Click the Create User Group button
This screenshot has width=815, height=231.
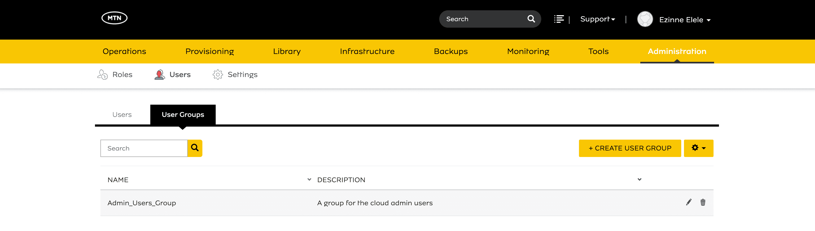pyautogui.click(x=630, y=148)
